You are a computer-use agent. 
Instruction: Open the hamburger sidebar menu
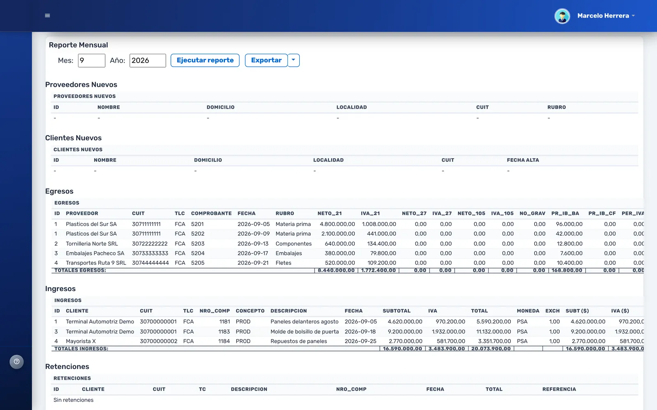point(47,16)
